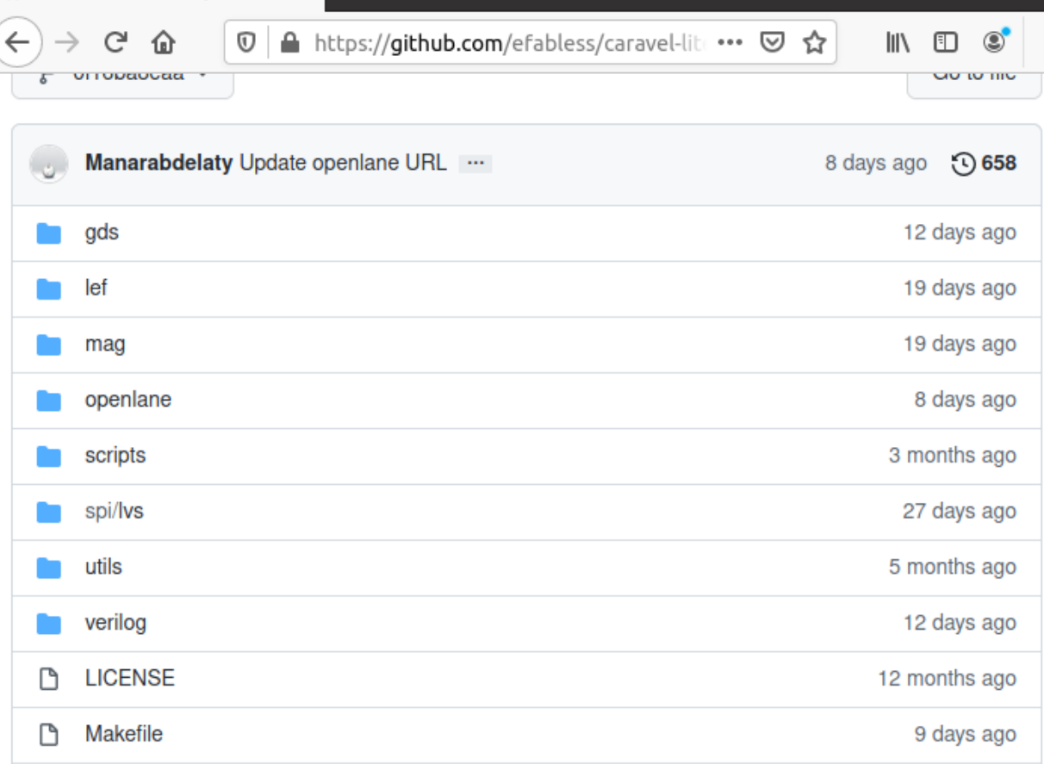1044x764 pixels.
Task: Bookmark this page with the star icon
Action: tap(813, 41)
